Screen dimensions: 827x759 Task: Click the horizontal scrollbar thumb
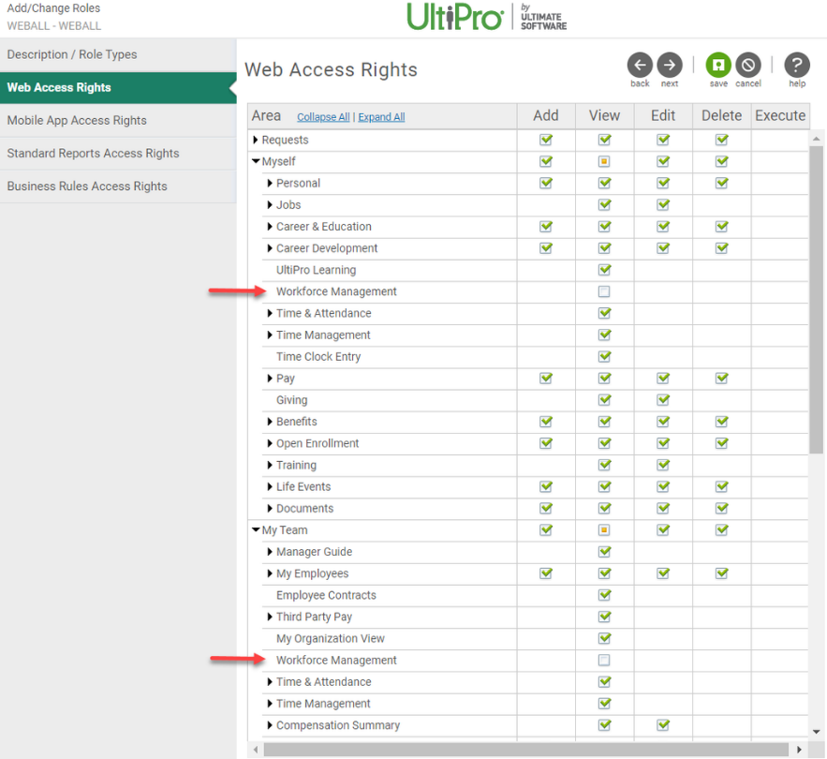pyautogui.click(x=525, y=749)
